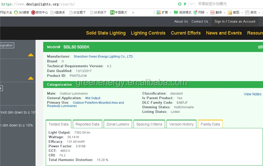Open the 游戏 dropdown arrow
This screenshot has height=166, width=263.
coord(259,13)
